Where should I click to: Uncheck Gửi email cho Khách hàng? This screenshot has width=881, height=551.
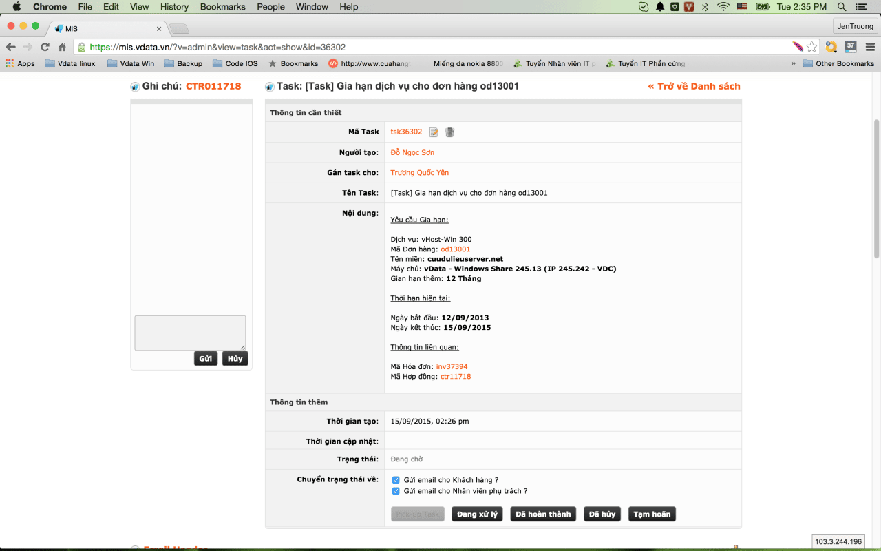tap(396, 480)
